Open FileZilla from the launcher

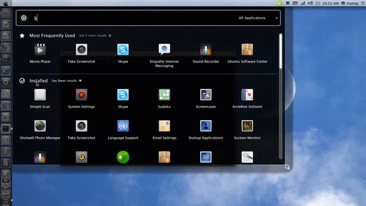click(x=6, y=163)
